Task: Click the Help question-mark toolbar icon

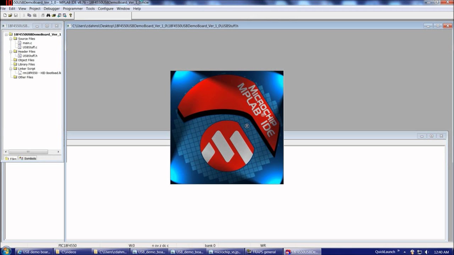Action: coord(71,15)
